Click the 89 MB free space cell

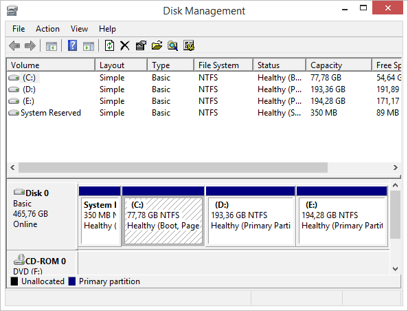click(x=387, y=113)
